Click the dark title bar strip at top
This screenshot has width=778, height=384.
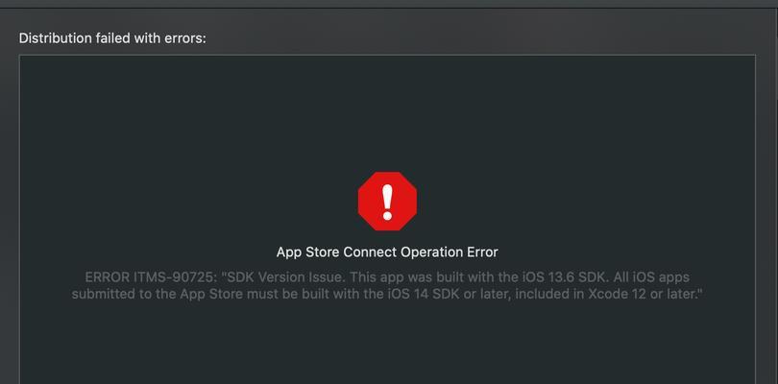click(389, 4)
